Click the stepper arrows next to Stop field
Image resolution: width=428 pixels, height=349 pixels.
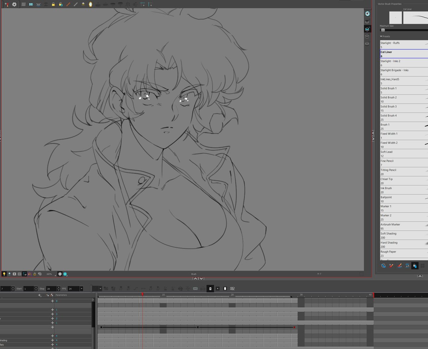[x=58, y=288]
